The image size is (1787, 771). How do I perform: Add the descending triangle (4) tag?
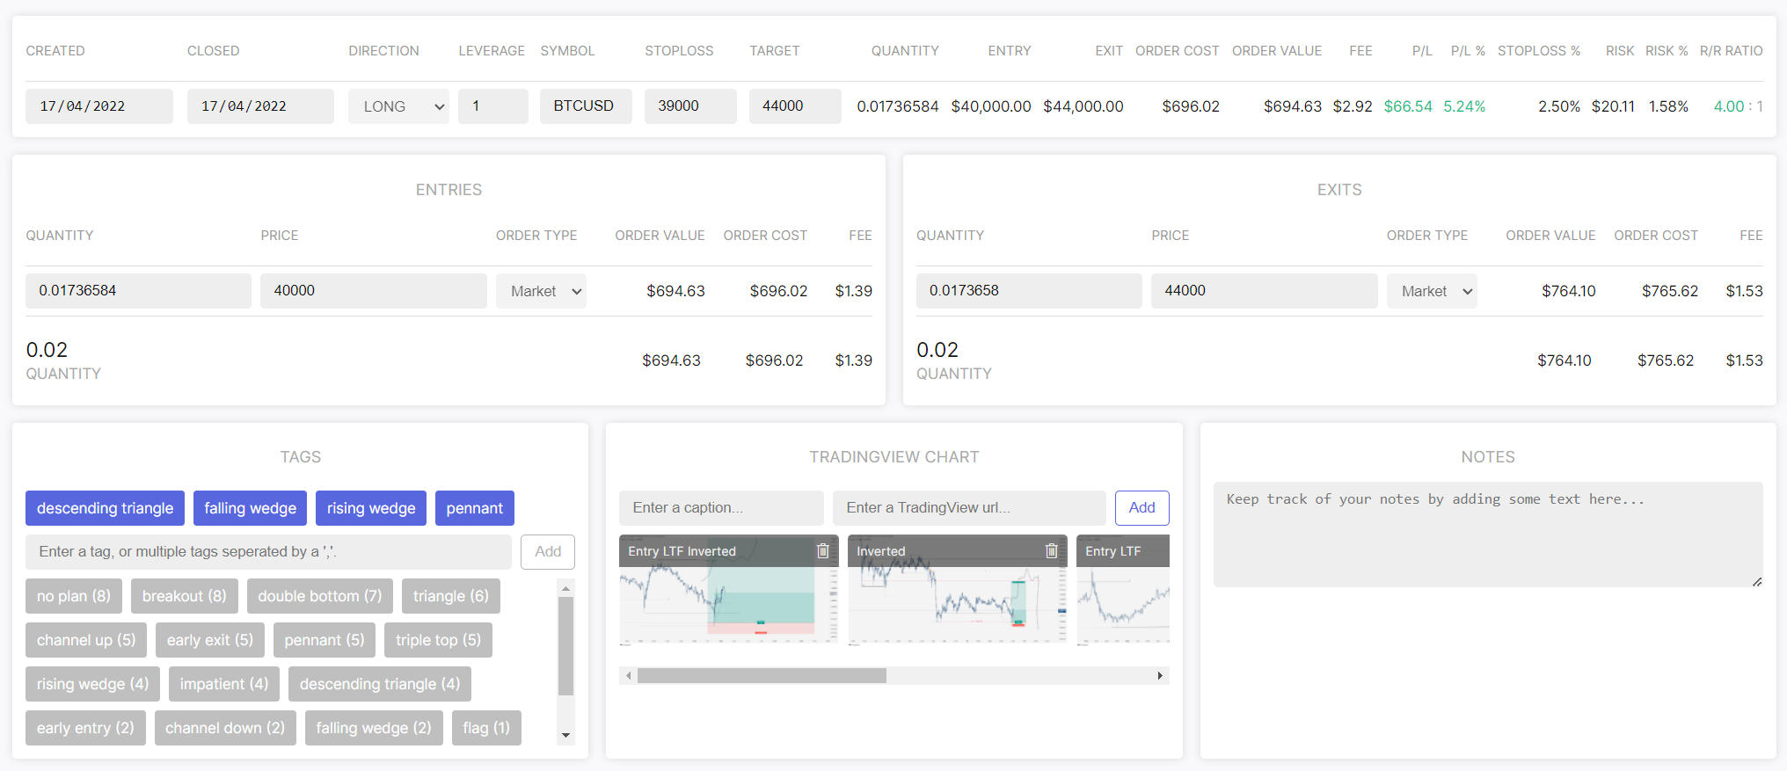coord(380,684)
